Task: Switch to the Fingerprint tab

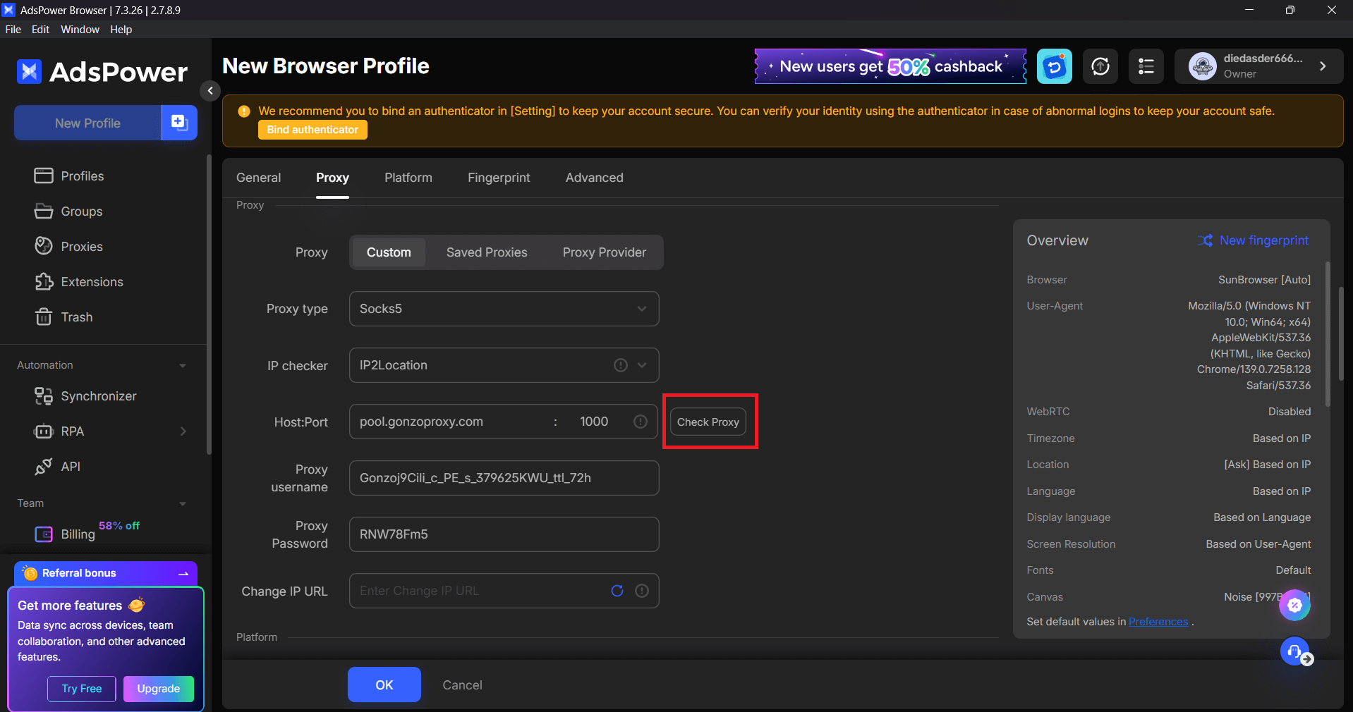Action: (x=499, y=178)
